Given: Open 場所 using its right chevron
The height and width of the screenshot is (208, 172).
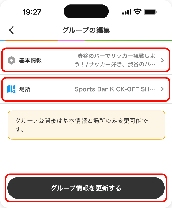Looking at the screenshot, I should click(162, 89).
